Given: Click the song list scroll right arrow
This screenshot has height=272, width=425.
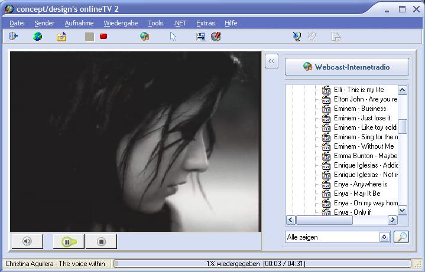Looking at the screenshot, I should pos(392,220).
